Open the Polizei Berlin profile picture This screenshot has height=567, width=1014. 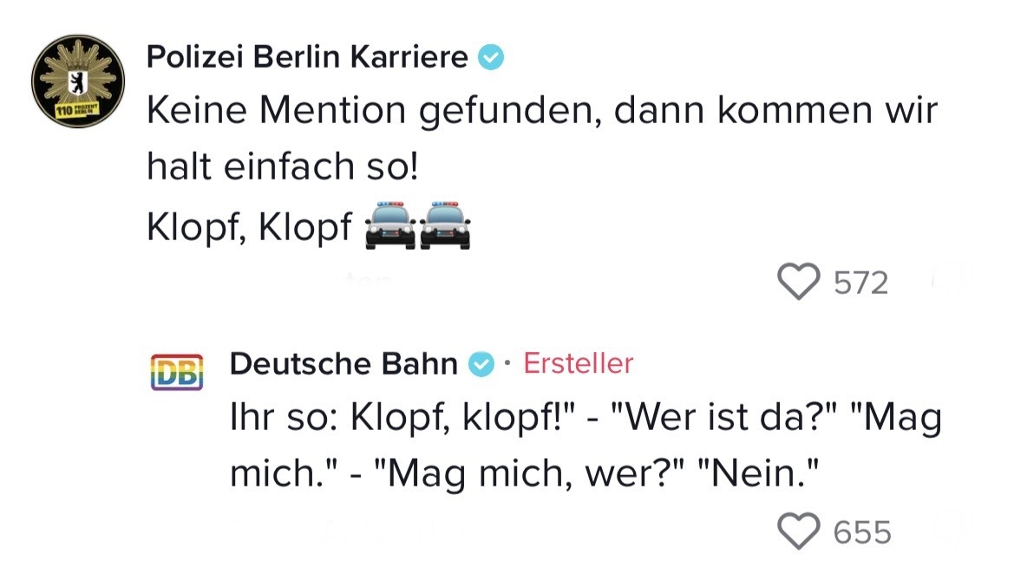77,81
